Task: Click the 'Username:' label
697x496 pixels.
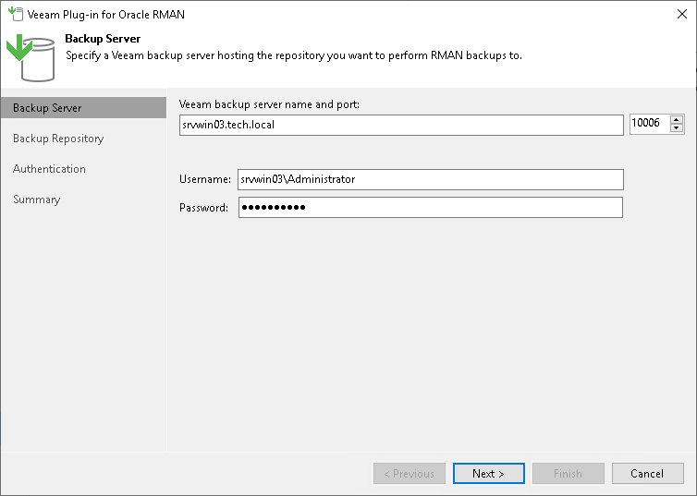Action: [205, 179]
